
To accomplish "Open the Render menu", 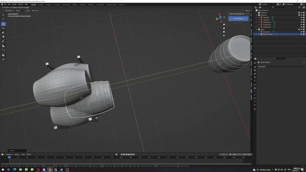I will 14,4.
